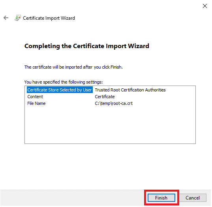The height and width of the screenshot is (207, 212).
Task: Click the gray button bar left of Finish
Action: [72, 198]
